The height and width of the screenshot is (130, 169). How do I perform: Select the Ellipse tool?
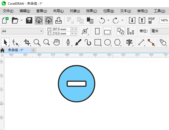[108, 42]
